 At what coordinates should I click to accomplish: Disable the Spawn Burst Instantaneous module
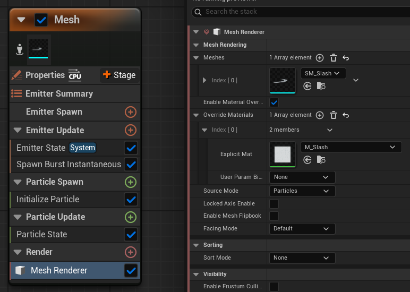131,165
